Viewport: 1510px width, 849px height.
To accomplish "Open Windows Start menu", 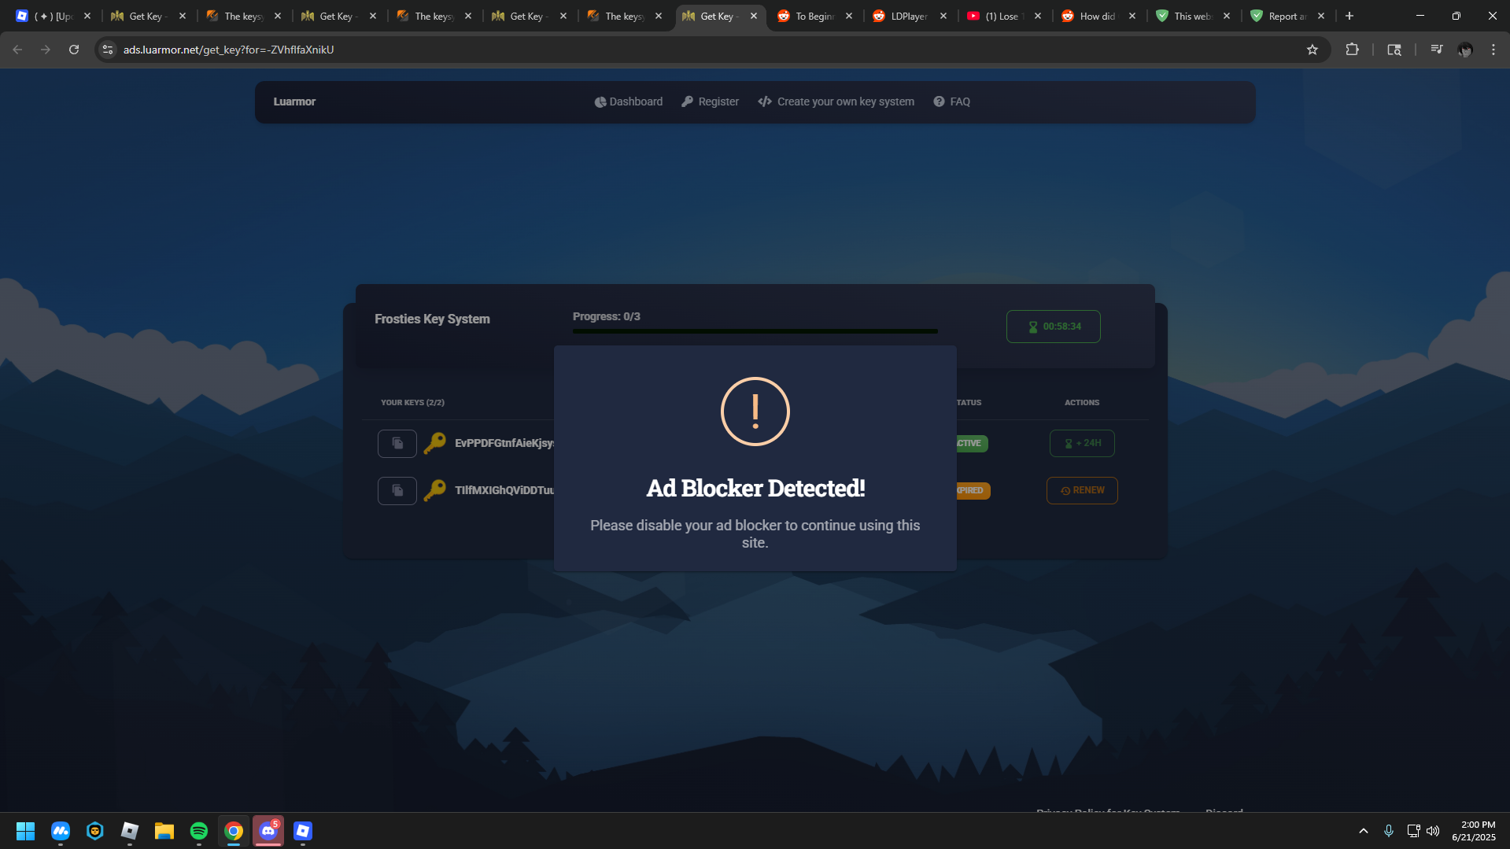I will 24,831.
